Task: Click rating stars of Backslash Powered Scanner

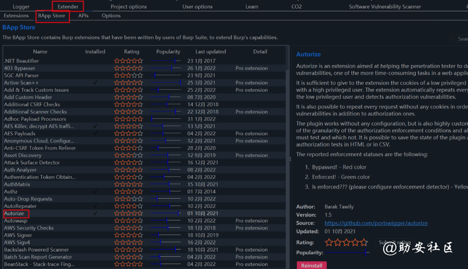Action: coord(128,249)
